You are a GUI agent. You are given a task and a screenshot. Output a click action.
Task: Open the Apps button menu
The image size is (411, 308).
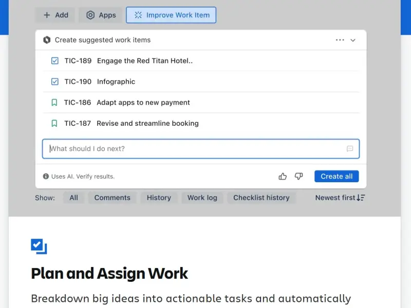click(x=101, y=15)
